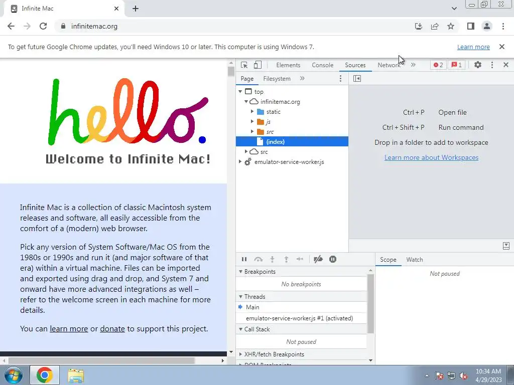514x385 pixels.
Task: Select the Sources tab
Action: tap(355, 65)
